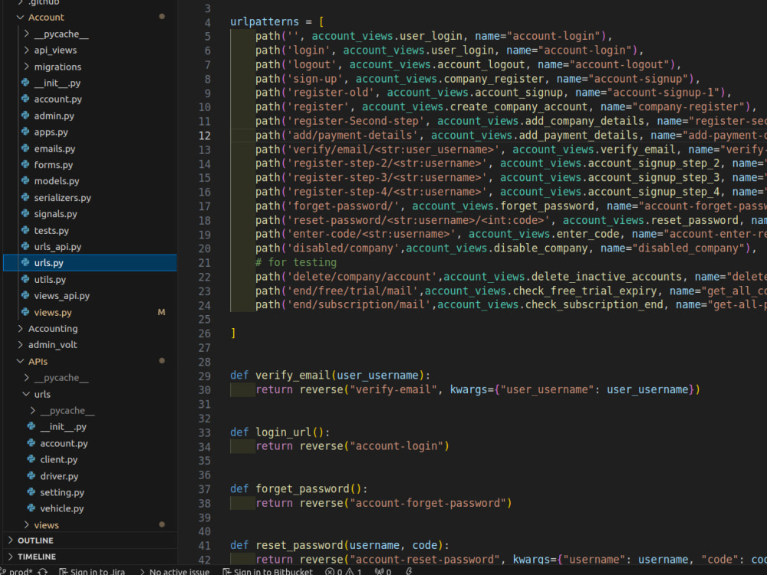Click line number 29 in the gutter
This screenshot has height=575, width=767.
coord(205,376)
